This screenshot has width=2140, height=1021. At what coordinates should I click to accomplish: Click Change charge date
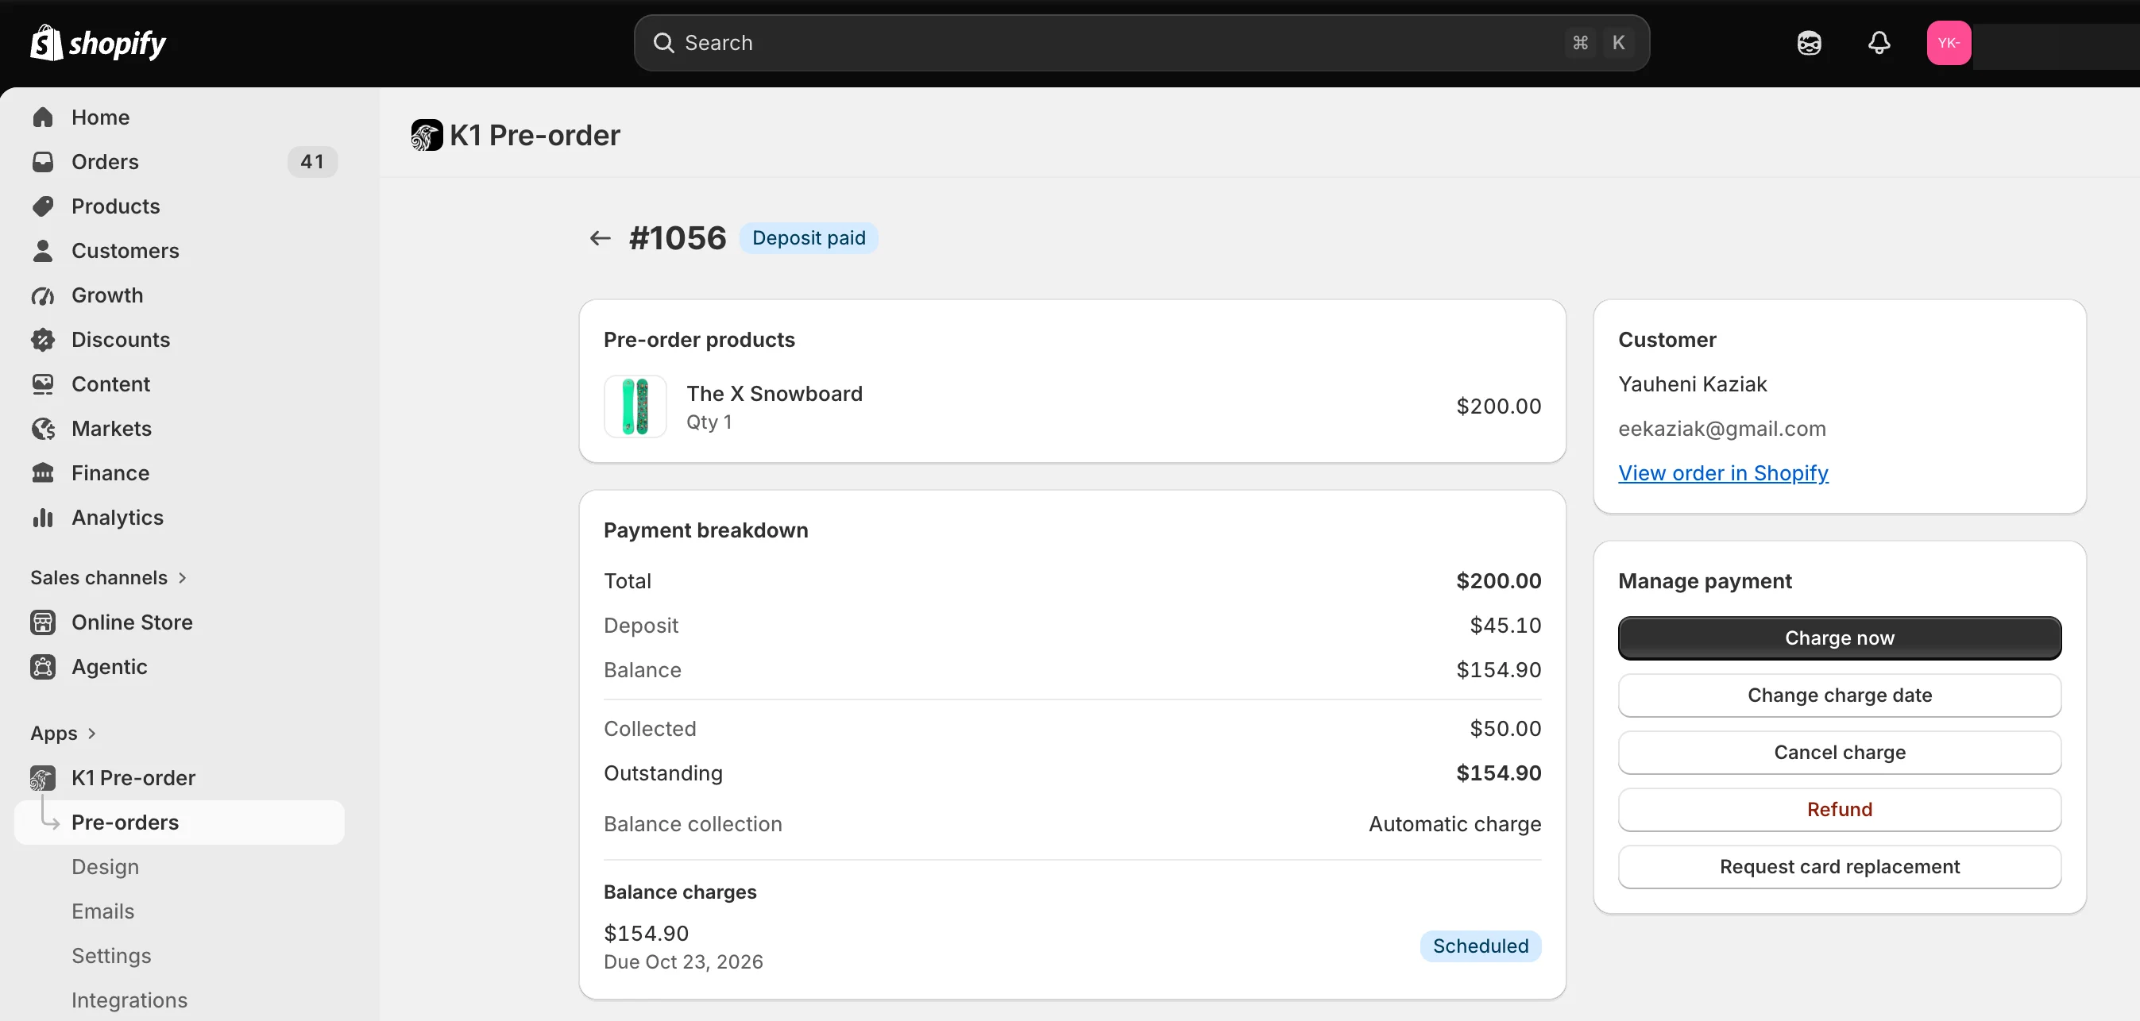(x=1839, y=695)
